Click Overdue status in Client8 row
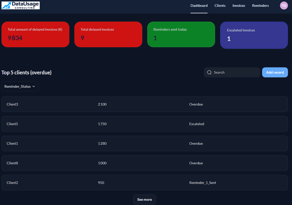The width and height of the screenshot is (292, 205). (196, 163)
